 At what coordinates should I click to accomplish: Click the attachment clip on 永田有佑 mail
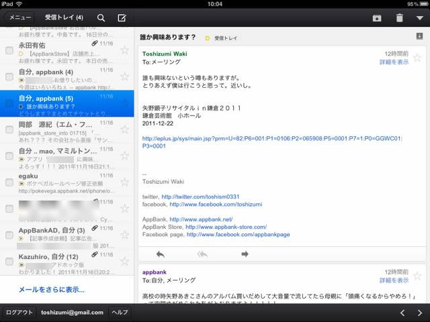click(95, 43)
